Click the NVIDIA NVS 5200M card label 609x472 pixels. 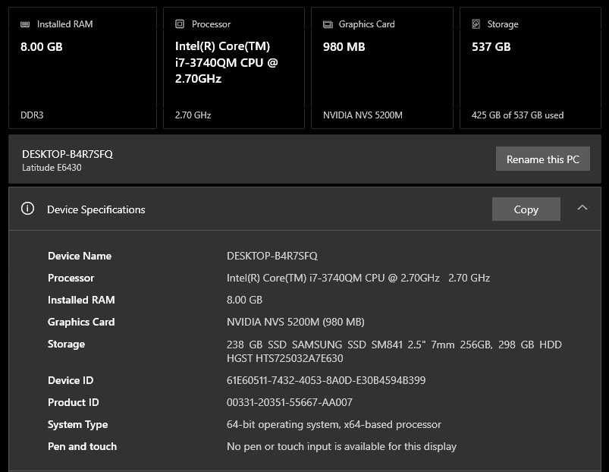point(363,115)
